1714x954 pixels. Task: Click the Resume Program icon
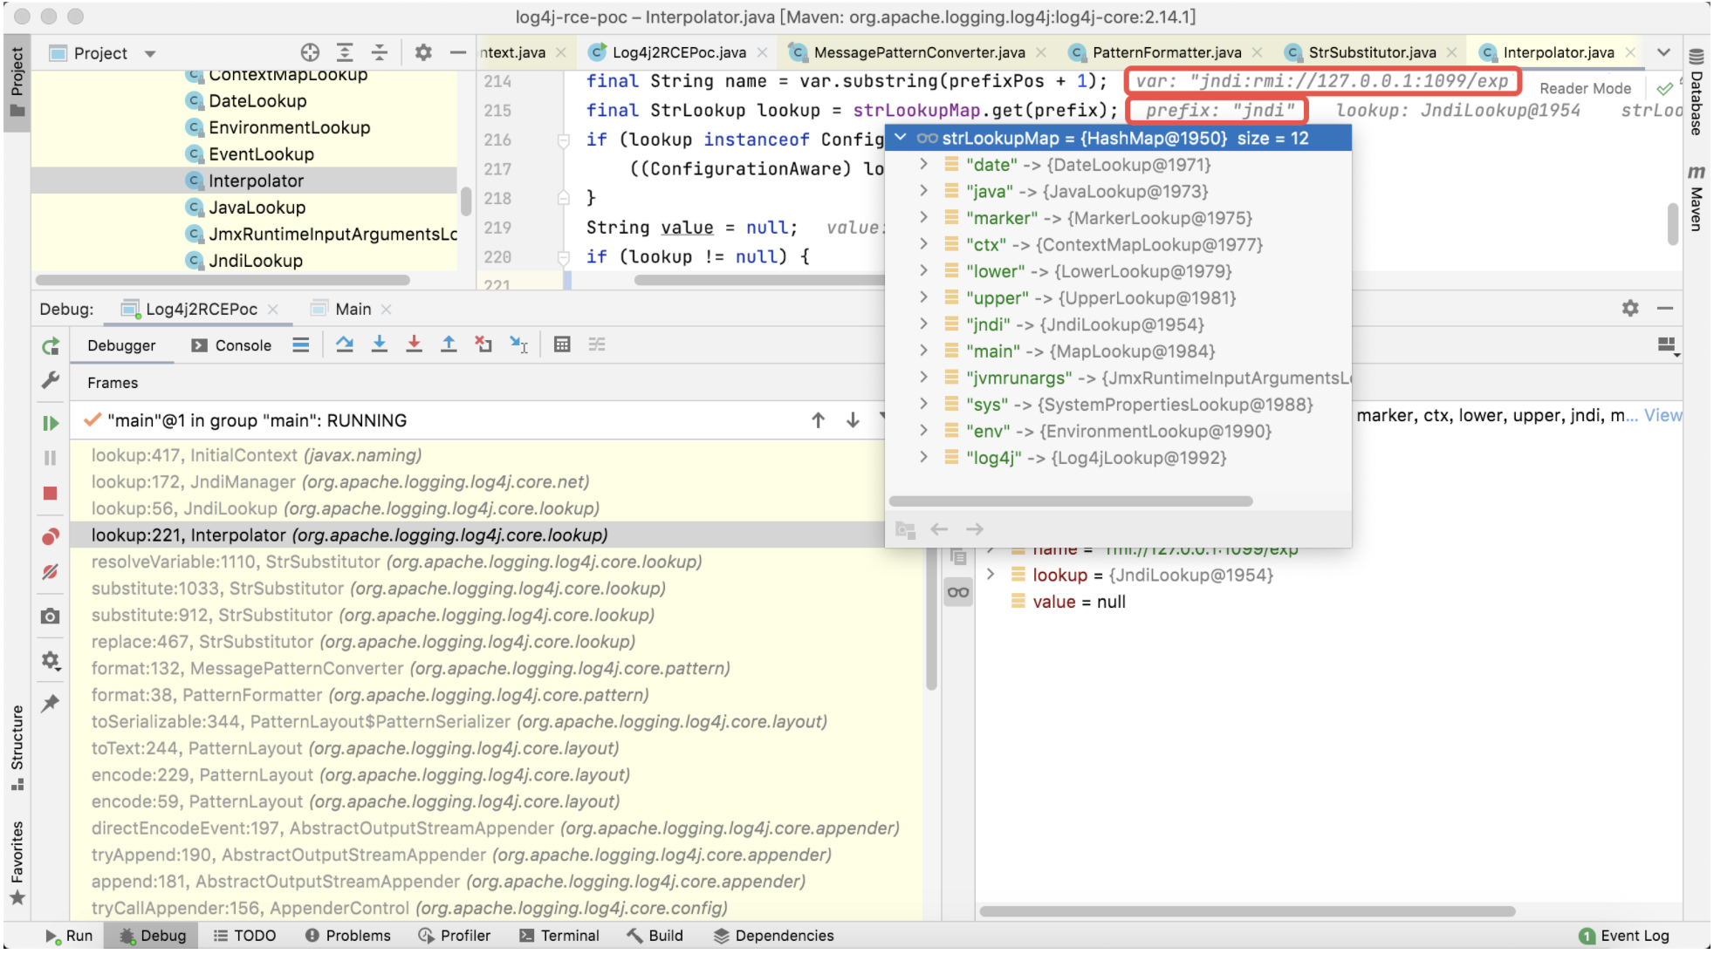pos(51,423)
